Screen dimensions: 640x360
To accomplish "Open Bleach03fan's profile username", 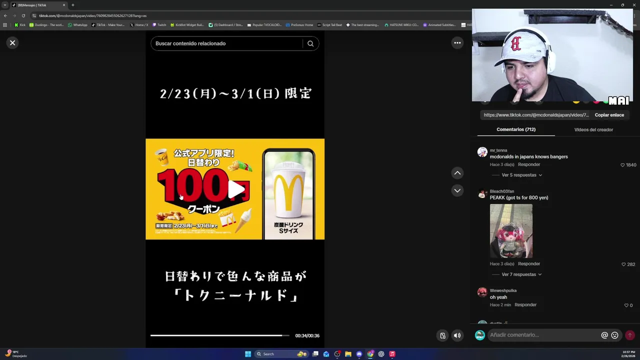I will pos(502,191).
